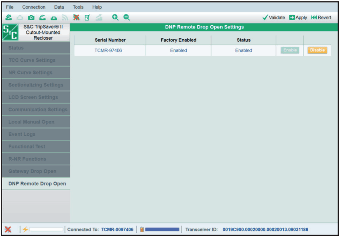340x237 pixels.
Task: Click the Transceiver ID value
Action: pos(265,230)
